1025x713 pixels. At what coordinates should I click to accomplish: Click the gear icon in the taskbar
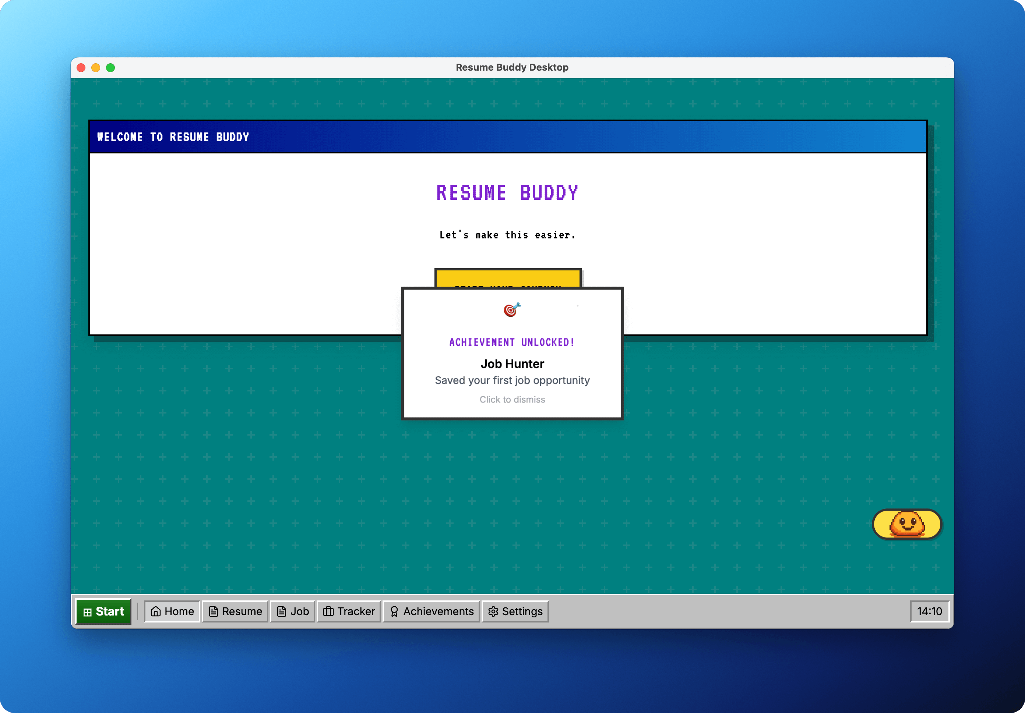(493, 611)
